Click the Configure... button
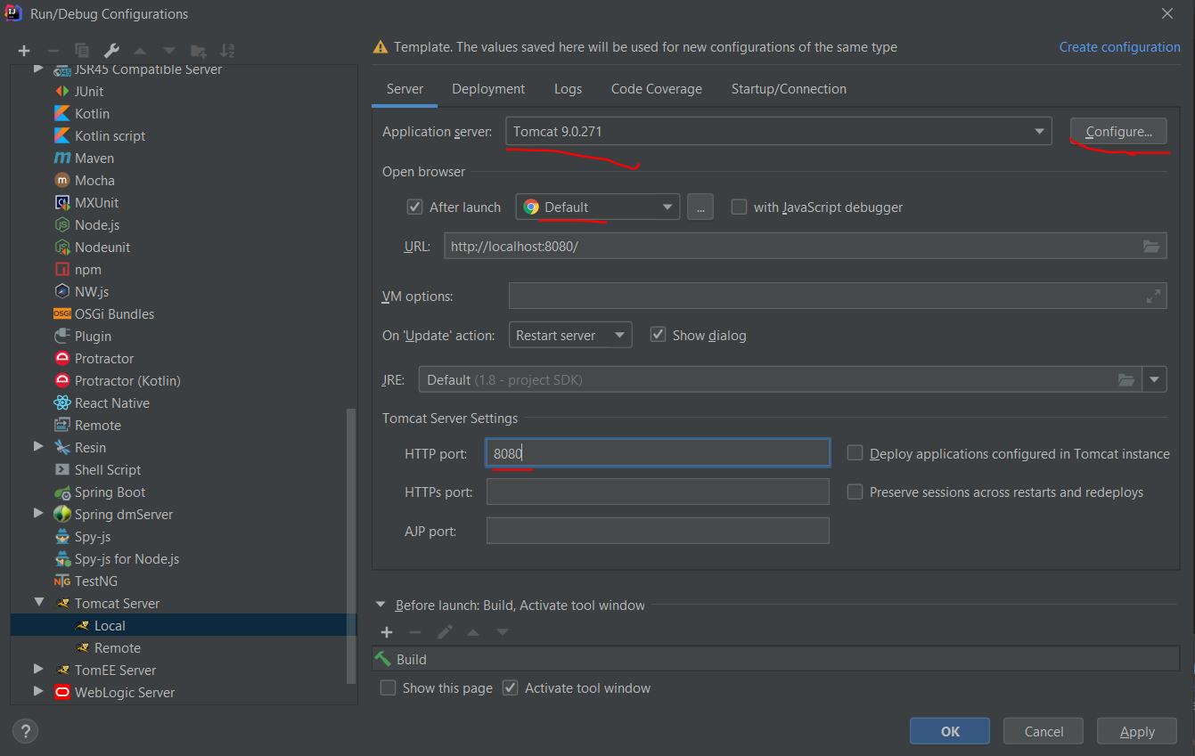Viewport: 1195px width, 756px height. pyautogui.click(x=1118, y=131)
